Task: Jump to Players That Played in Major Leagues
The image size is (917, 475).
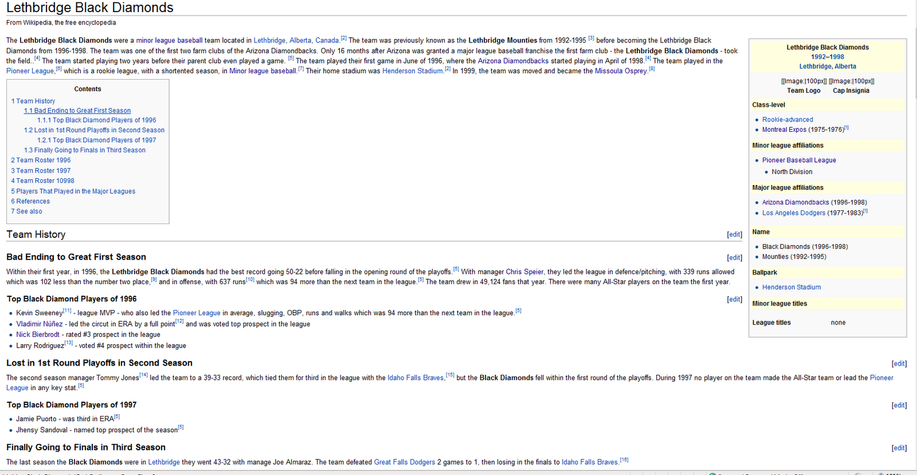Action: point(73,191)
